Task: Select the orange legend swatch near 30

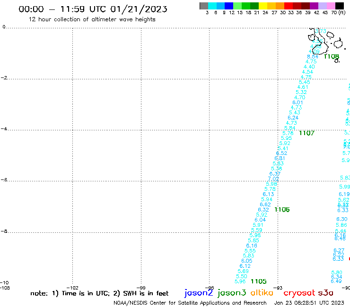Action: (x=280, y=6)
